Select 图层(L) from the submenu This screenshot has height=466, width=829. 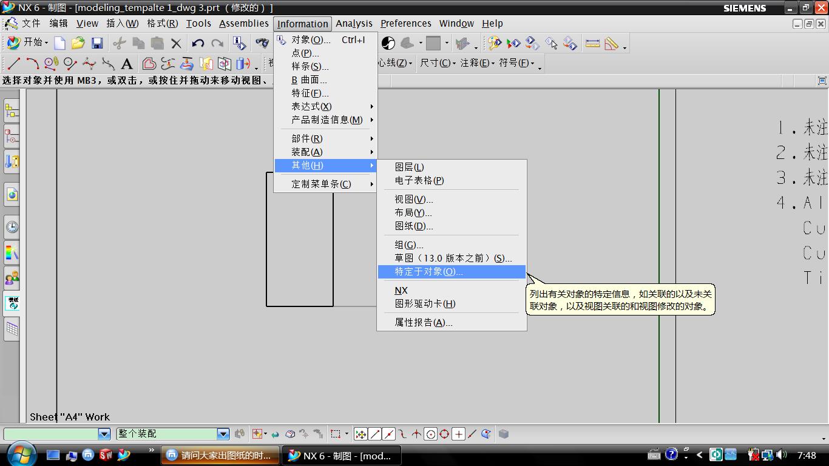(x=452, y=167)
